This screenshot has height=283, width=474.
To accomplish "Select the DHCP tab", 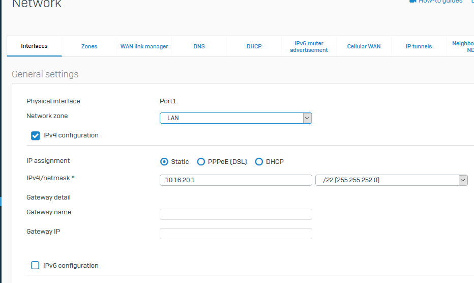I will 254,46.
